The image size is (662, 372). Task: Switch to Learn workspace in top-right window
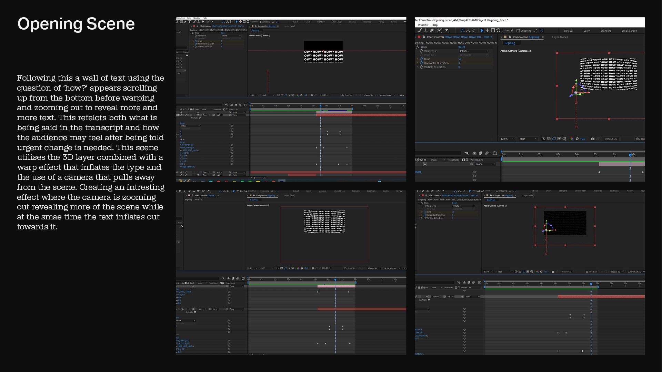[586, 31]
